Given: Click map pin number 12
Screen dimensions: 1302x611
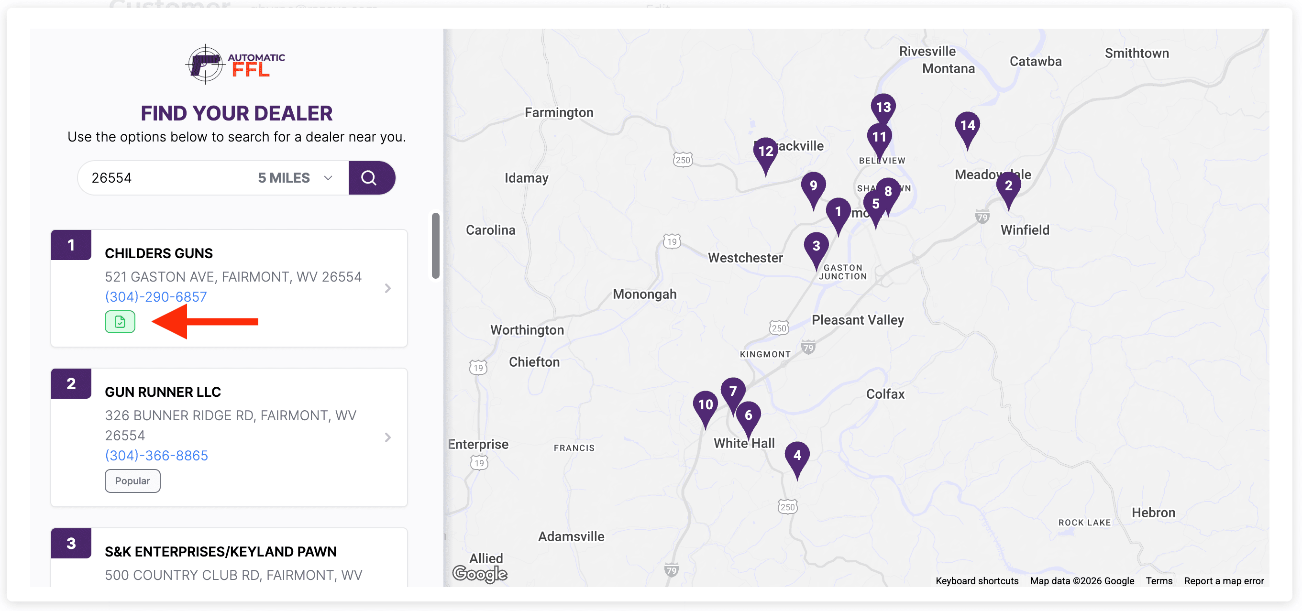Looking at the screenshot, I should click(x=765, y=151).
